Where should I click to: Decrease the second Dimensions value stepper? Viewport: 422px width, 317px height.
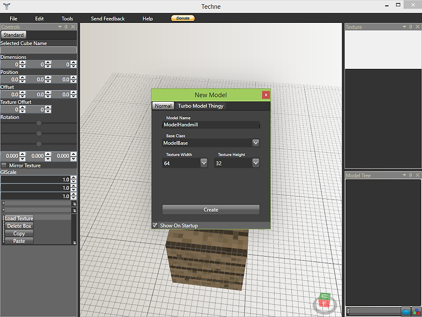point(48,66)
